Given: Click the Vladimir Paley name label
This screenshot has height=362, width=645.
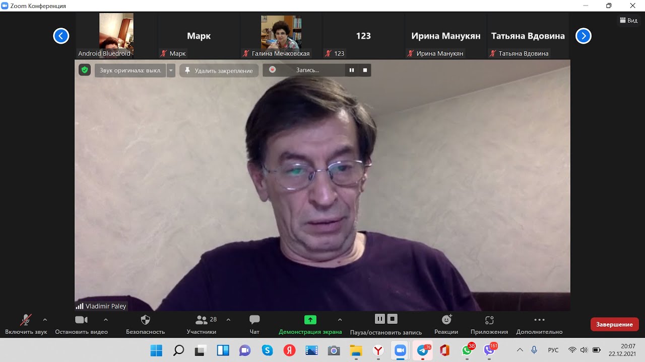Looking at the screenshot, I should (106, 306).
